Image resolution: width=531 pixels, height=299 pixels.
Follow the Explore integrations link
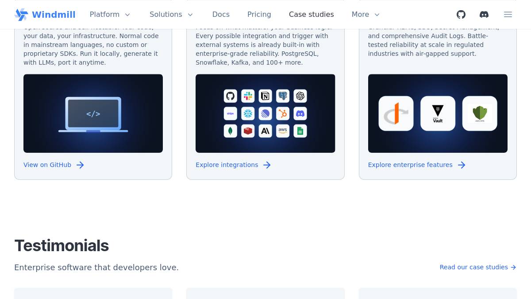227,165
